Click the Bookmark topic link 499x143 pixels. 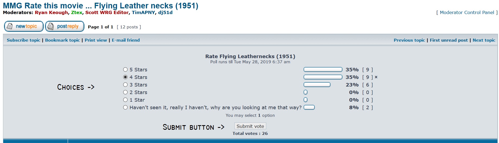pyautogui.click(x=62, y=40)
